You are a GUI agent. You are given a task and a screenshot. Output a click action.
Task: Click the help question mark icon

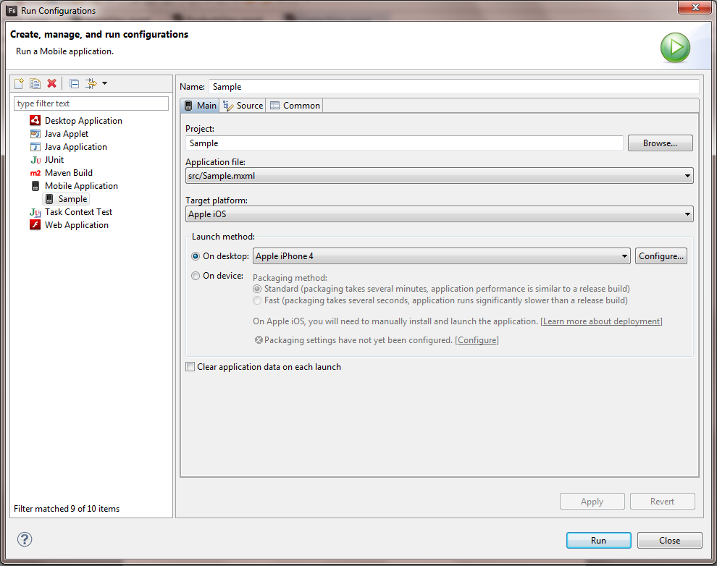[x=25, y=539]
